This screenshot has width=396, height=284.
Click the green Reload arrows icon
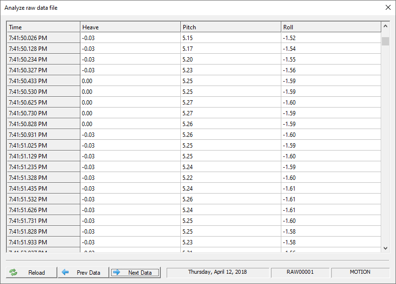click(x=13, y=272)
